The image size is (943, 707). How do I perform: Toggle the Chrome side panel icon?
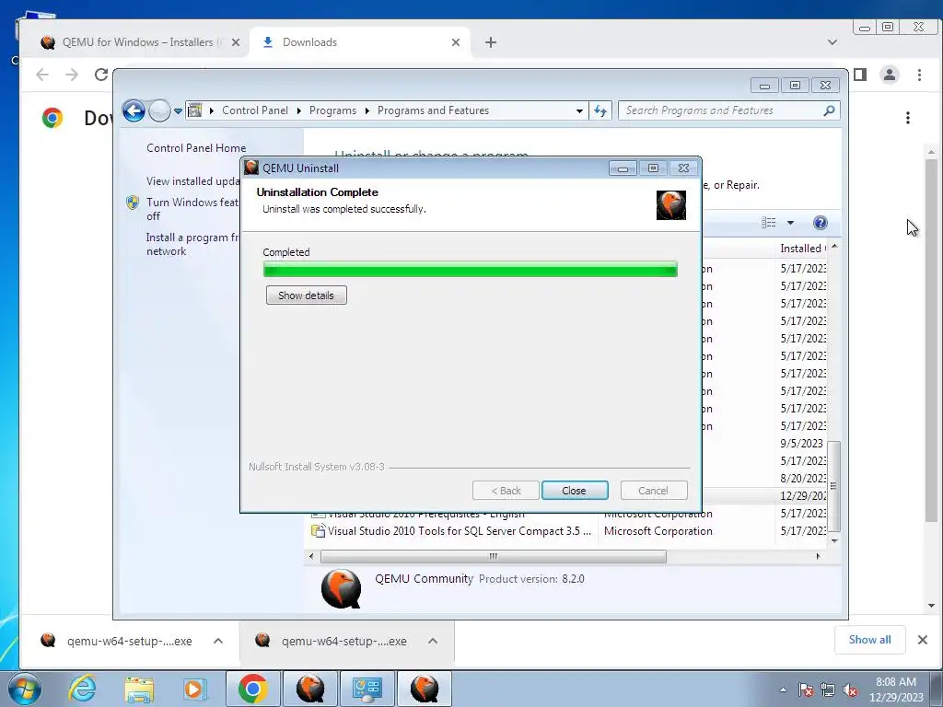860,75
